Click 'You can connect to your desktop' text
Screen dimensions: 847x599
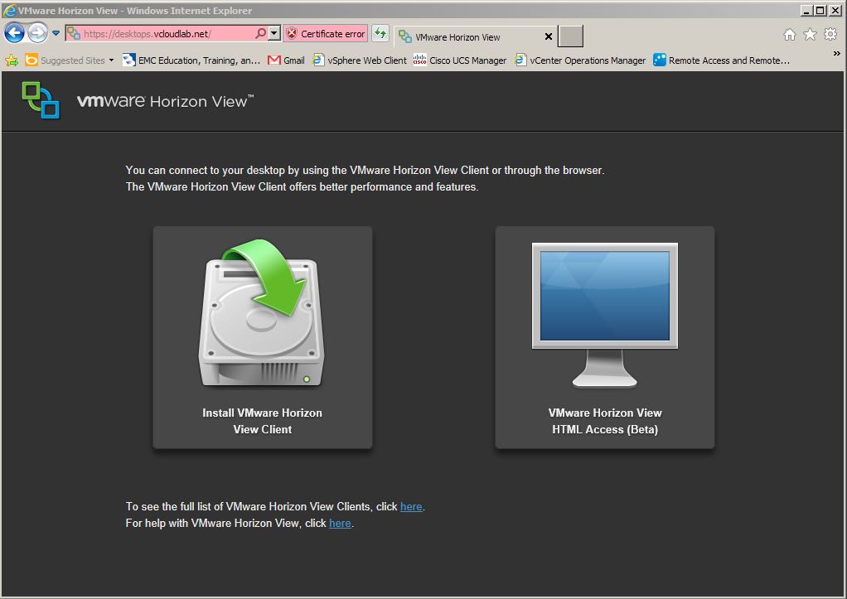coord(206,170)
